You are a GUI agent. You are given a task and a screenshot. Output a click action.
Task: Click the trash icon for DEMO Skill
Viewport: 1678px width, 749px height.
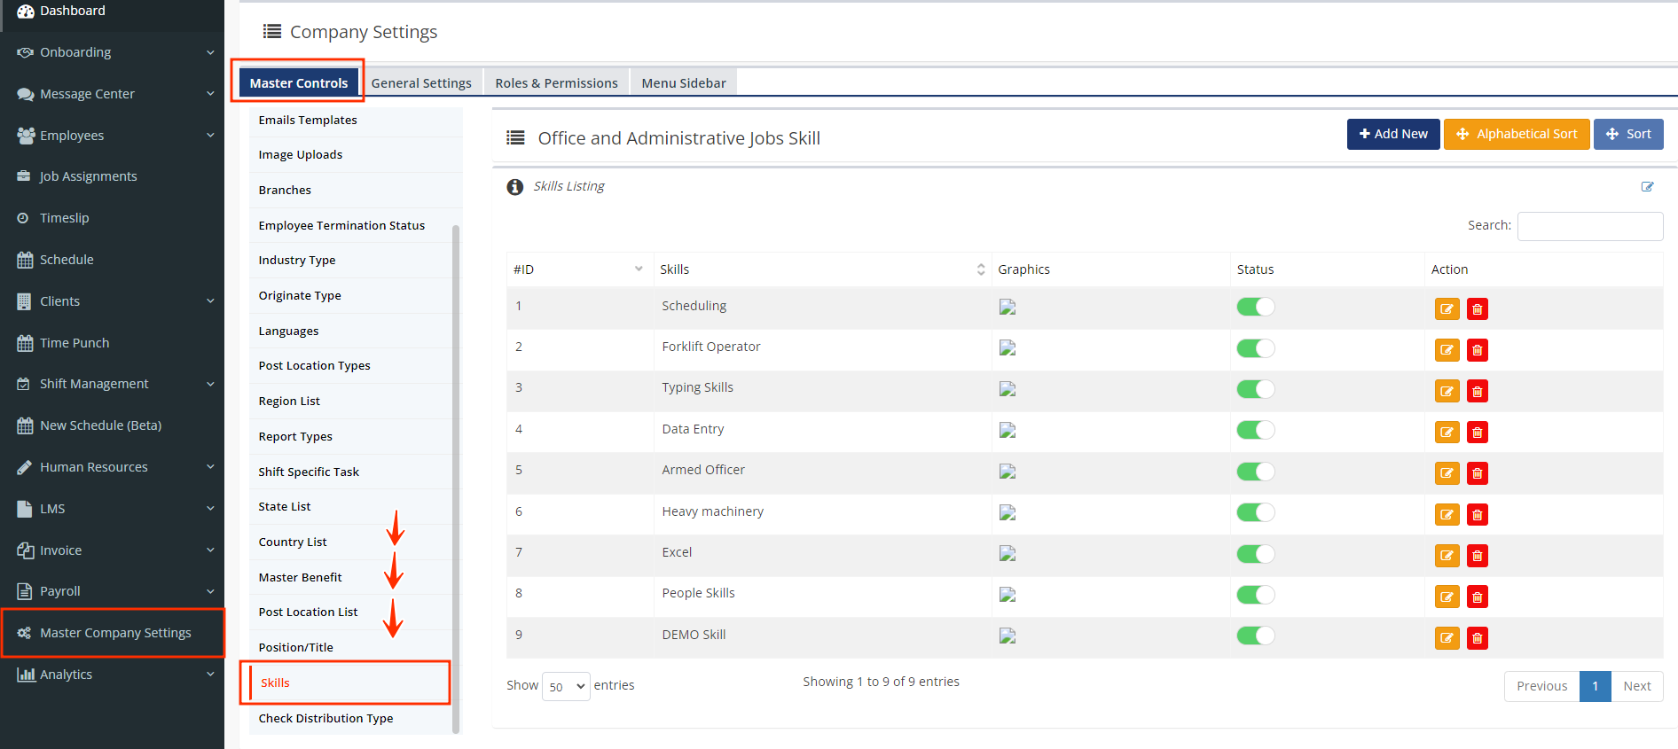1477,638
